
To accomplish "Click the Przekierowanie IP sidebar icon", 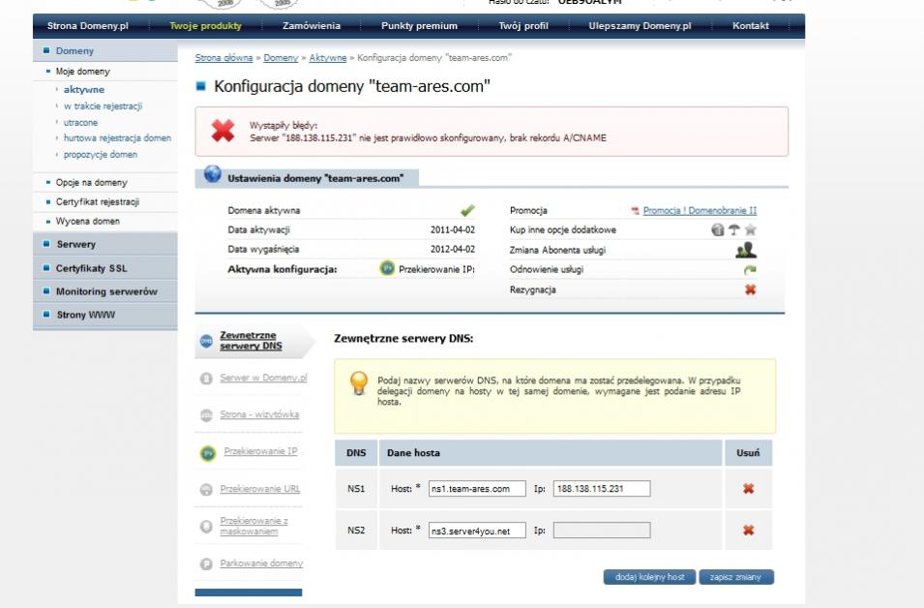I will 207,452.
